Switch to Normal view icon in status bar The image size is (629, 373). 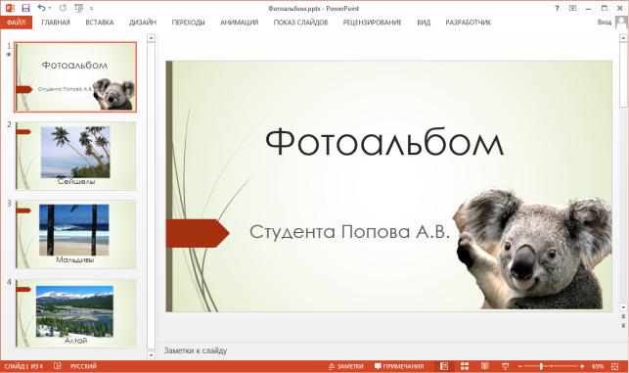[444, 366]
